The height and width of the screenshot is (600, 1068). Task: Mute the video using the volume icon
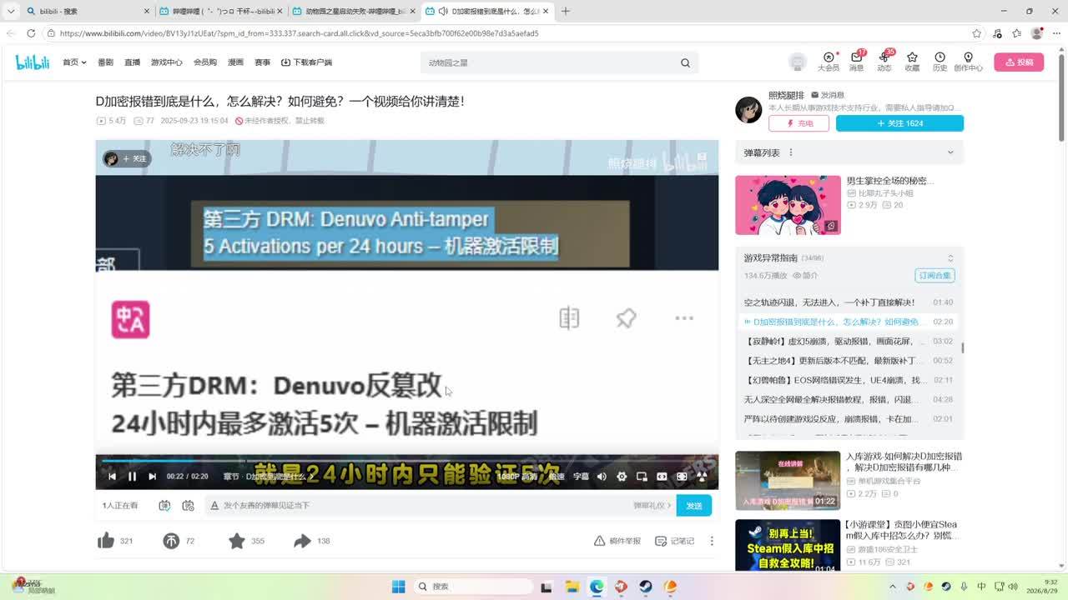pos(602,477)
